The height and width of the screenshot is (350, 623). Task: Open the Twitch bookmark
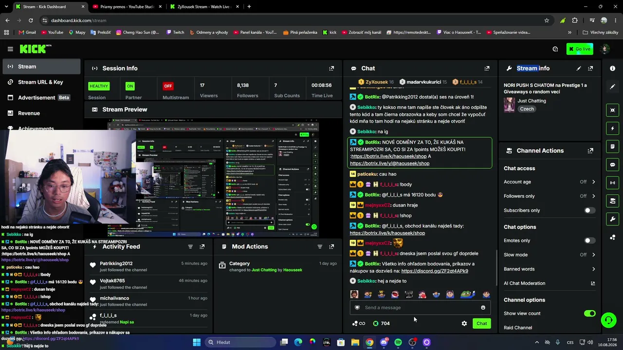click(175, 33)
